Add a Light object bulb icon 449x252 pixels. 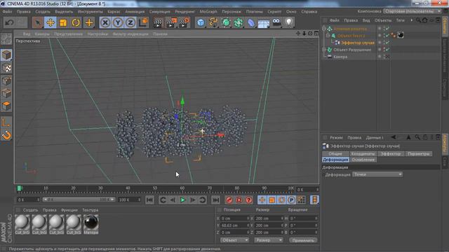[x=289, y=22]
